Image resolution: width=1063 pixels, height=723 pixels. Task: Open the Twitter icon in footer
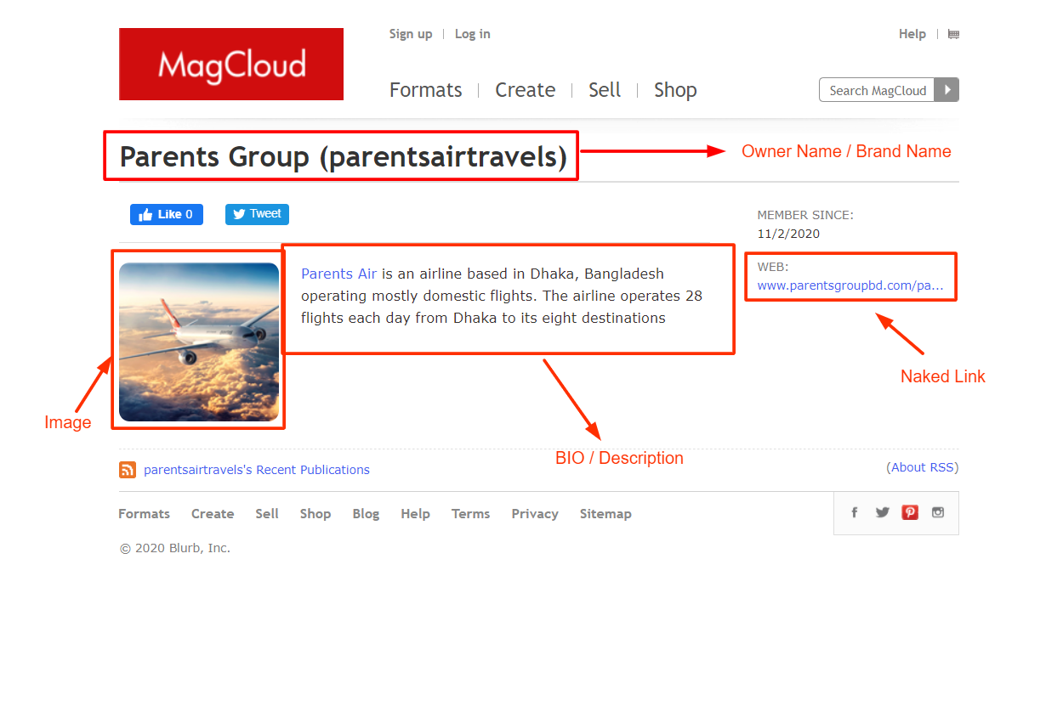pos(882,512)
